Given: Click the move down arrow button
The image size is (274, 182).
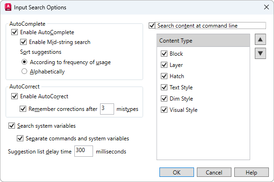Looking at the screenshot, I should click(x=260, y=53).
